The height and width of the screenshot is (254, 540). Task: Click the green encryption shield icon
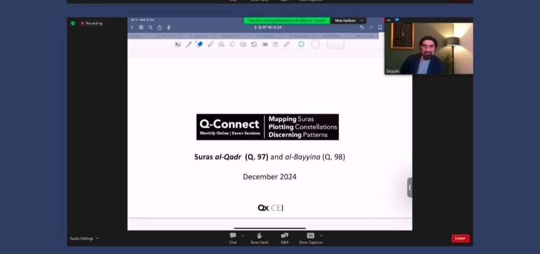point(73,23)
